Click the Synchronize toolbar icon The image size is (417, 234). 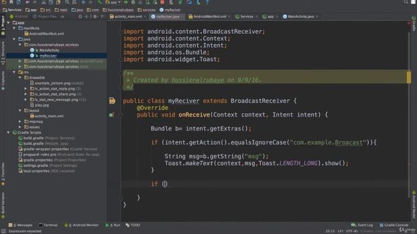(18, 2)
